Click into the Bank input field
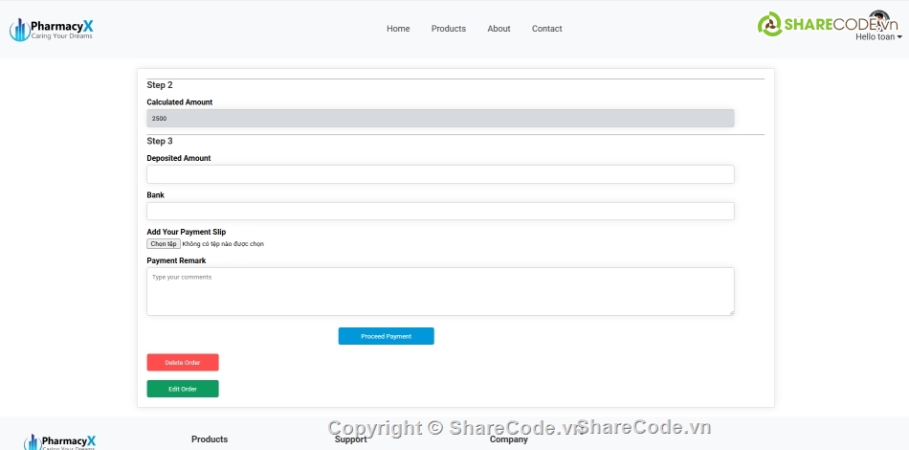Image resolution: width=909 pixels, height=450 pixels. 440,211
